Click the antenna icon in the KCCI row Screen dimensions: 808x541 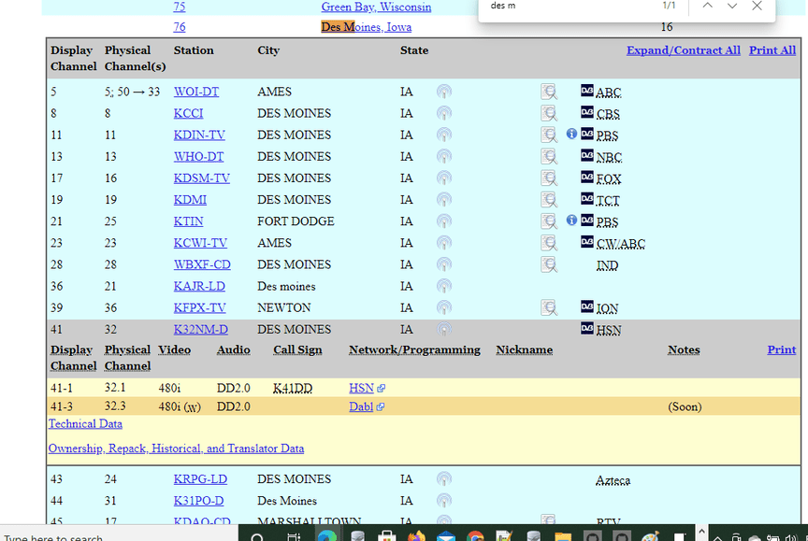click(443, 113)
